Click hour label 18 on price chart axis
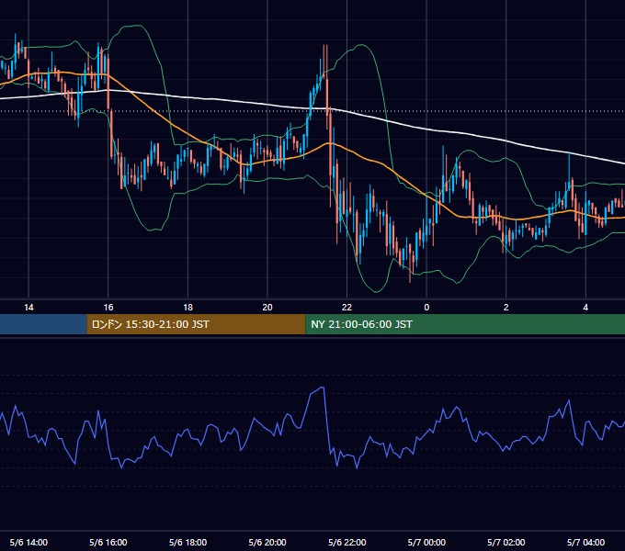The image size is (625, 551). point(187,308)
